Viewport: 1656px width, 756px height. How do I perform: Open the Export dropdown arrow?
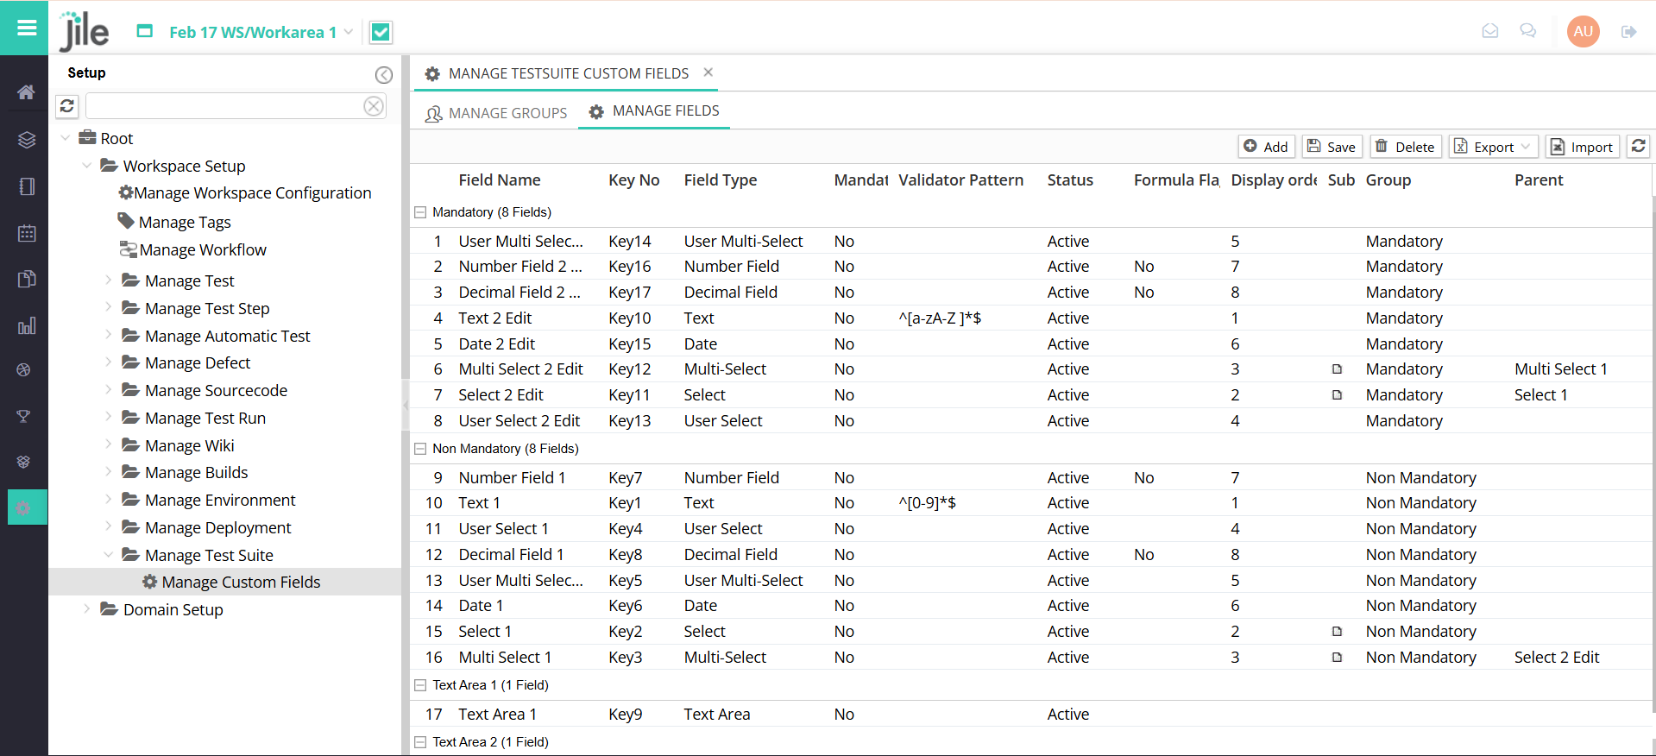click(1525, 147)
